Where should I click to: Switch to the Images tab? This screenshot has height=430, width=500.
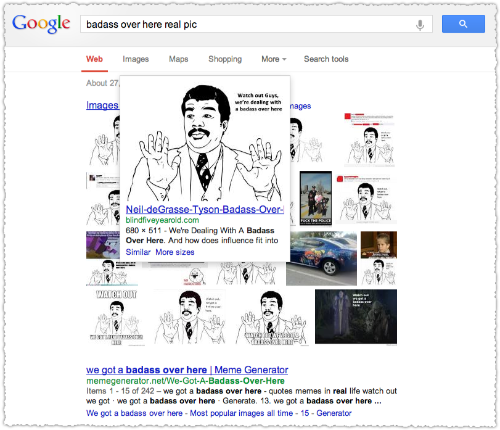pyautogui.click(x=136, y=59)
